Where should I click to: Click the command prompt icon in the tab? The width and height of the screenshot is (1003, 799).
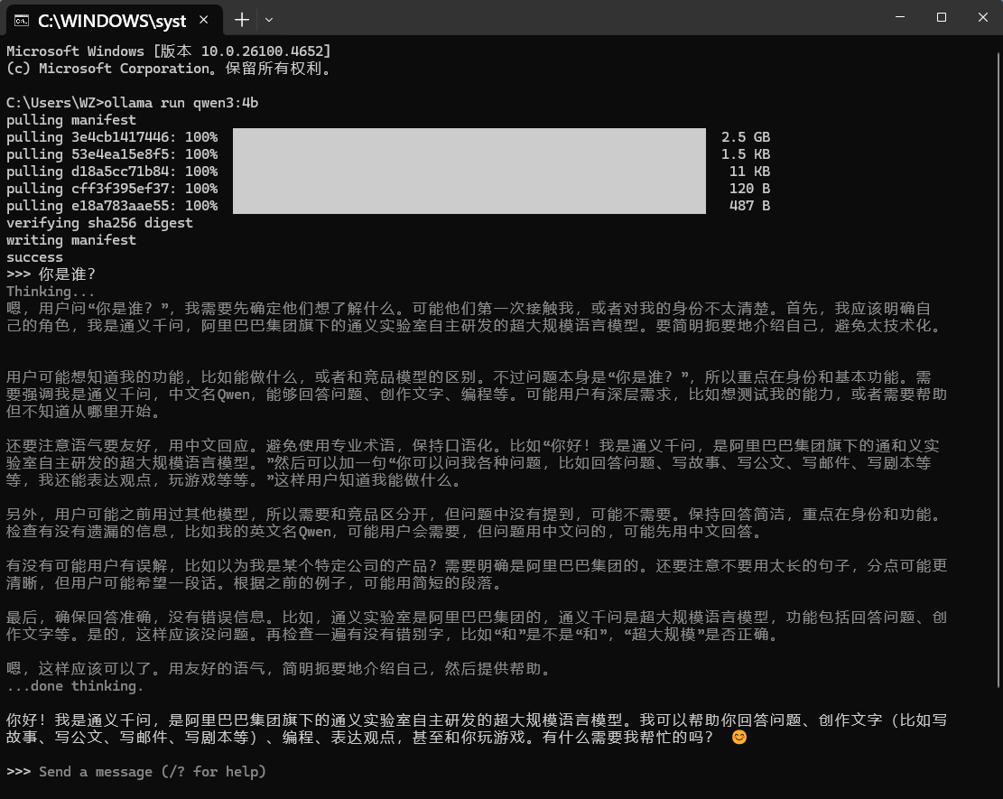22,21
